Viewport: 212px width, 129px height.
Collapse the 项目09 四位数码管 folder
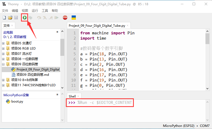point(3,64)
